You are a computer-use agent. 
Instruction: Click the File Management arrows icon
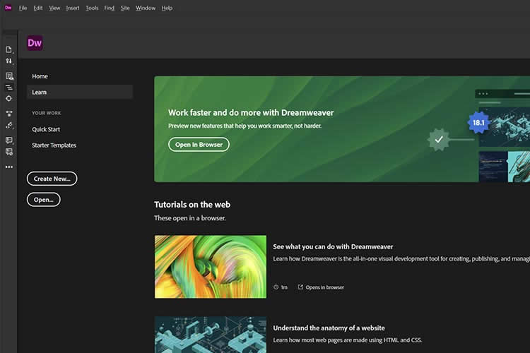(9, 61)
